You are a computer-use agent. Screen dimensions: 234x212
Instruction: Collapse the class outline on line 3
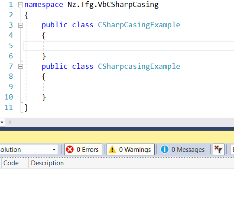tap(20, 25)
